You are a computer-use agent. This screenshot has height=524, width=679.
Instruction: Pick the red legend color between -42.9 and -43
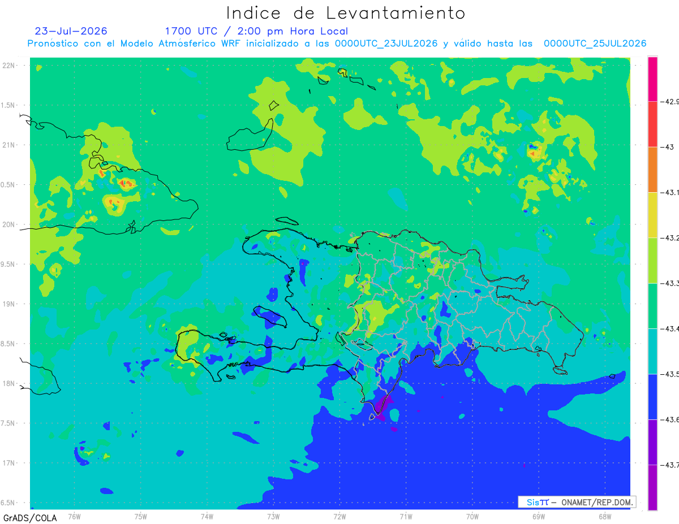652,124
